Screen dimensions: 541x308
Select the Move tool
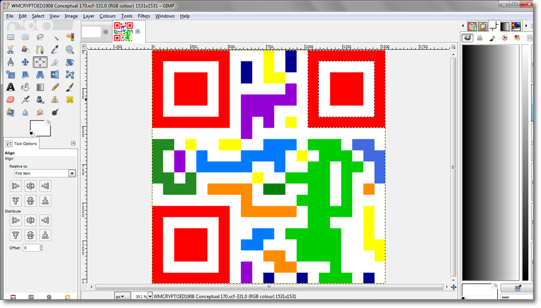pos(25,62)
